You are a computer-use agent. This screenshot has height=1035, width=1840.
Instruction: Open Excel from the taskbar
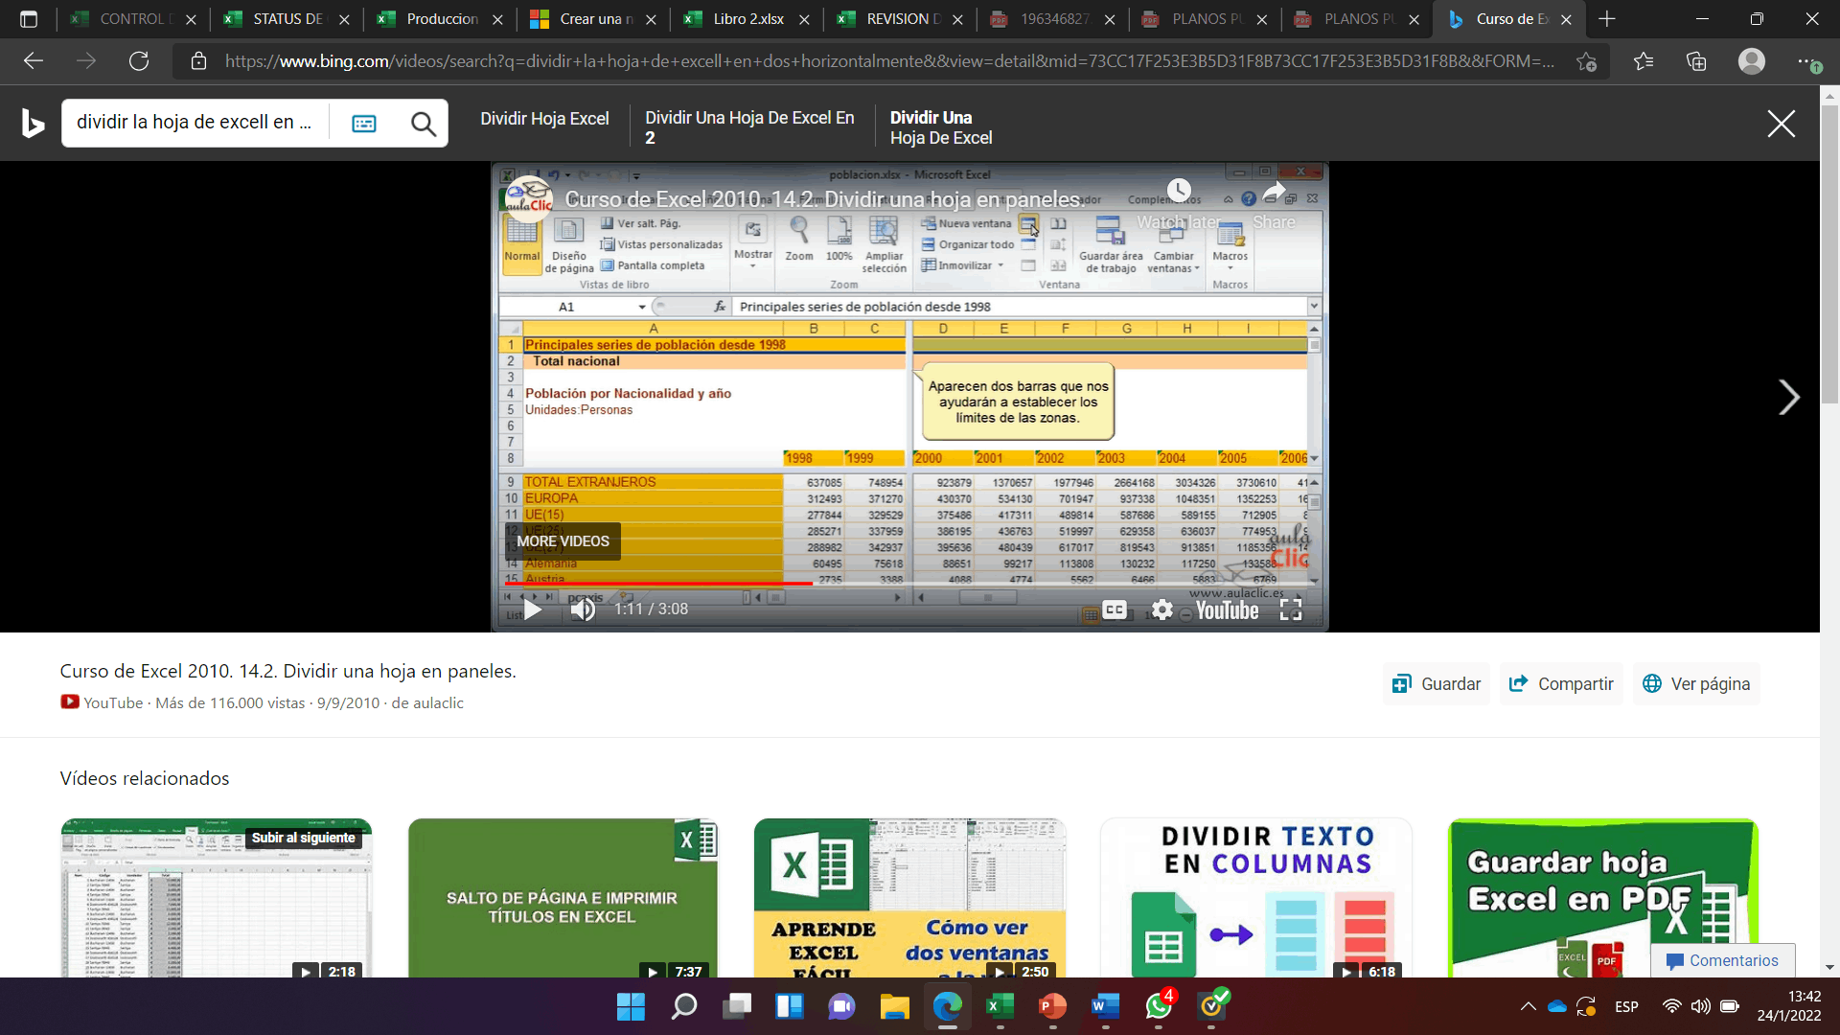(x=1000, y=1006)
